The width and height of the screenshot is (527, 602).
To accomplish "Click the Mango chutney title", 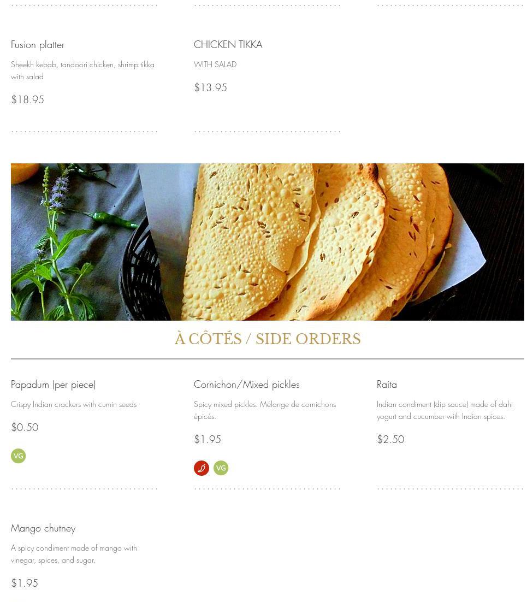I will point(43,528).
